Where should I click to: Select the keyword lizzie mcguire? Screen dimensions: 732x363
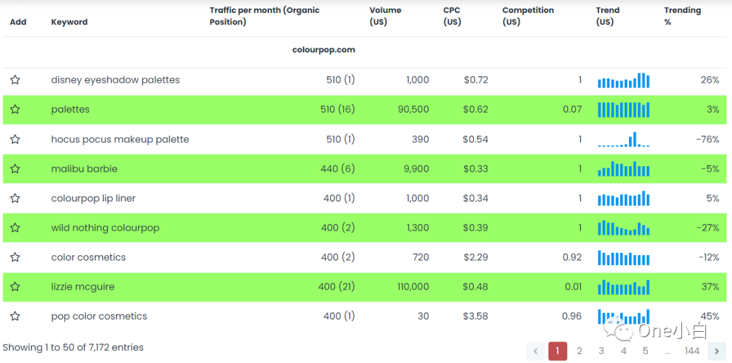point(83,286)
